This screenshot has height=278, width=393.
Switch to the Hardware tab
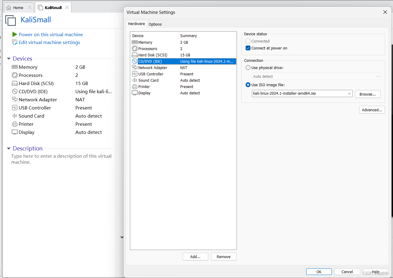tap(137, 24)
